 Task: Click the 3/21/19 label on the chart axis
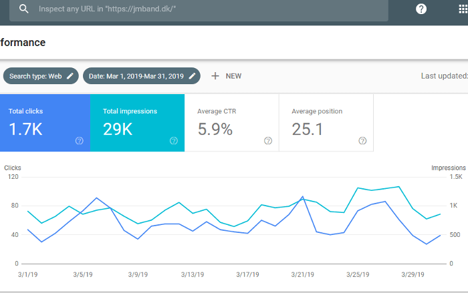pyautogui.click(x=302, y=274)
